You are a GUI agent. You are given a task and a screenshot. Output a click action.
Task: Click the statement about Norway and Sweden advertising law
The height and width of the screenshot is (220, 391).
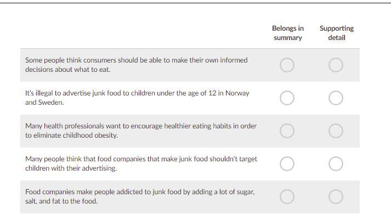click(137, 98)
